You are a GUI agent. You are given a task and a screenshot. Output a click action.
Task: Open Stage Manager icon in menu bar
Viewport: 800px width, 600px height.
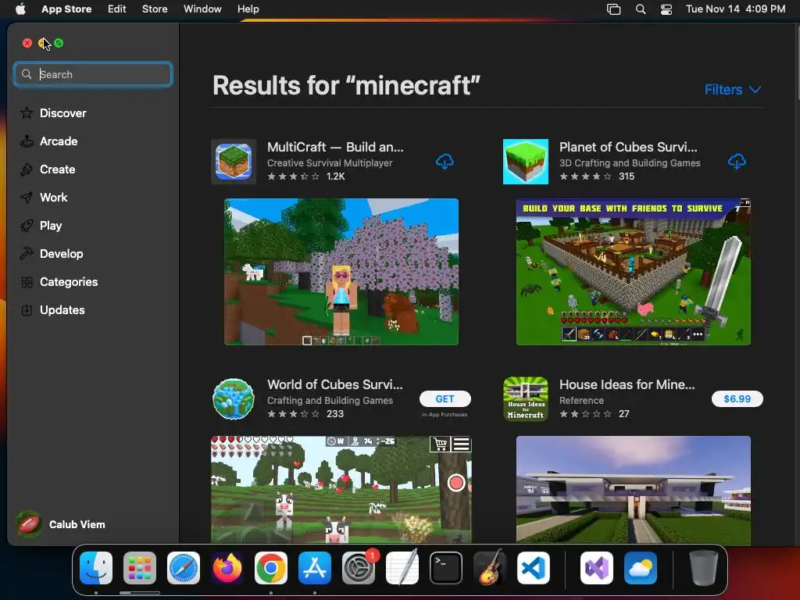pyautogui.click(x=614, y=9)
